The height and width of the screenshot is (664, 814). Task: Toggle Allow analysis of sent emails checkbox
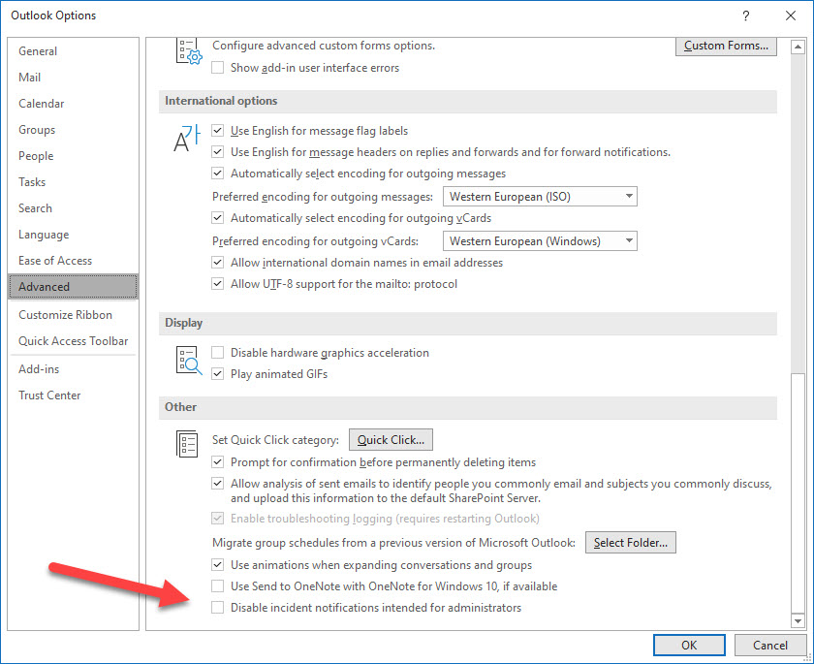[217, 484]
